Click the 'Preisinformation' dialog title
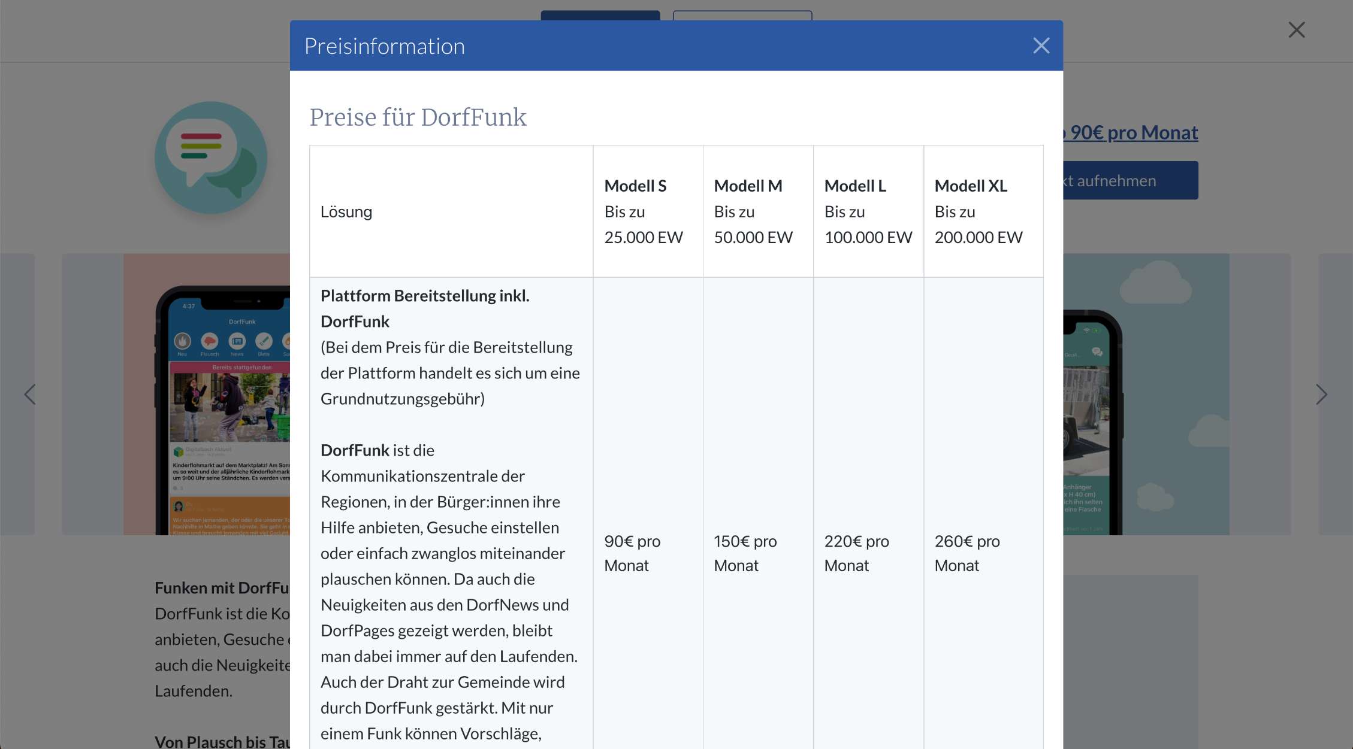This screenshot has width=1353, height=749. point(385,46)
